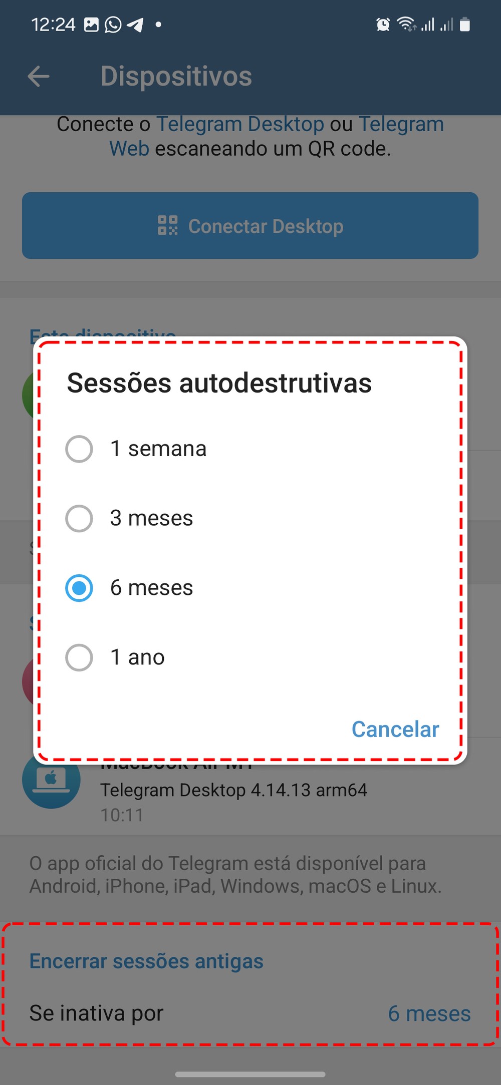Tap the Se inativa por row
The image size is (501, 1085).
point(96,1013)
